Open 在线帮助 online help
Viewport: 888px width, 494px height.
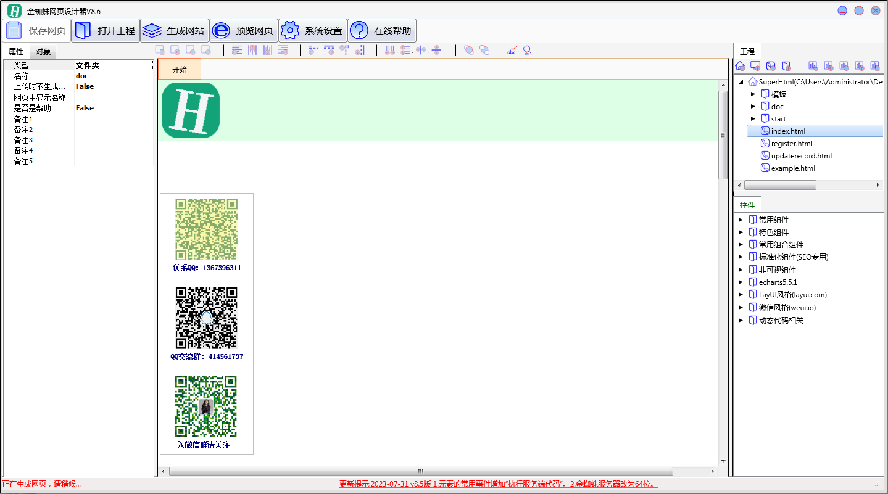point(381,30)
